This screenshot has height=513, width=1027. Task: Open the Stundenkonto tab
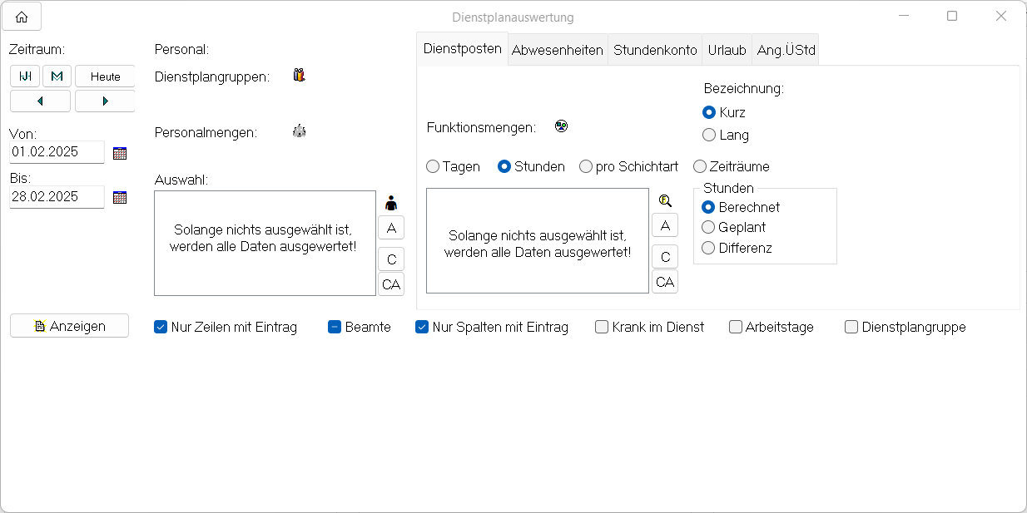[x=655, y=50]
